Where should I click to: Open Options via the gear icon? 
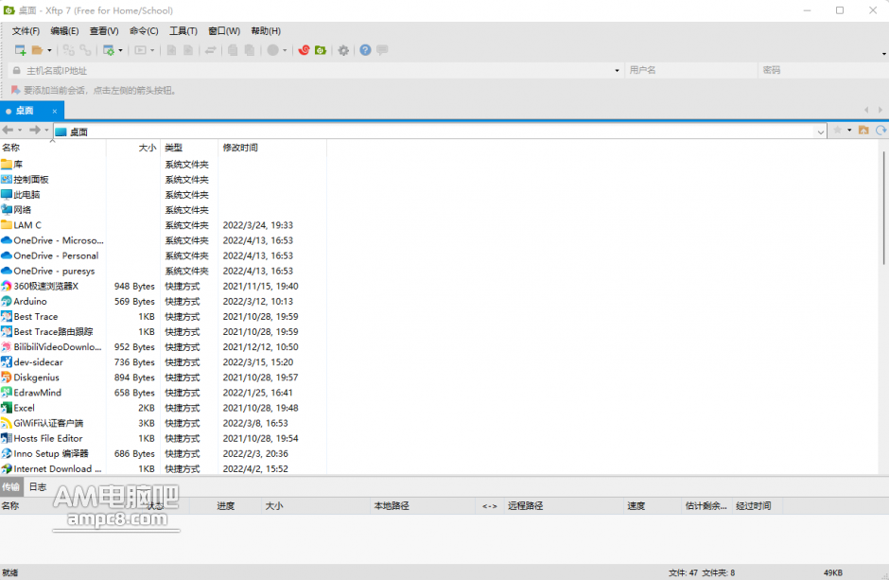[x=343, y=50]
